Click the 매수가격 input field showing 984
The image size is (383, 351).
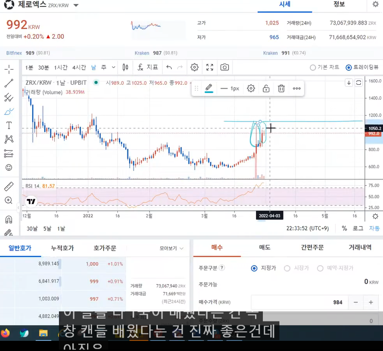(x=300, y=302)
